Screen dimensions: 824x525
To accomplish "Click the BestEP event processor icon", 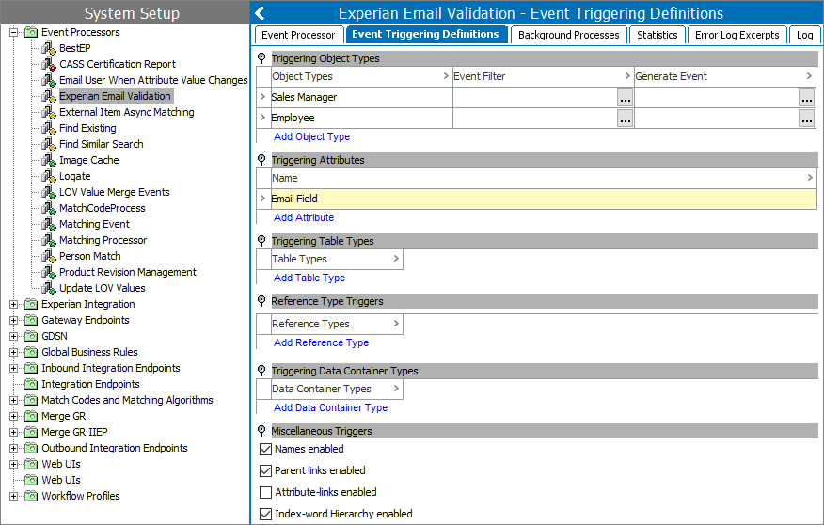I will [x=49, y=48].
